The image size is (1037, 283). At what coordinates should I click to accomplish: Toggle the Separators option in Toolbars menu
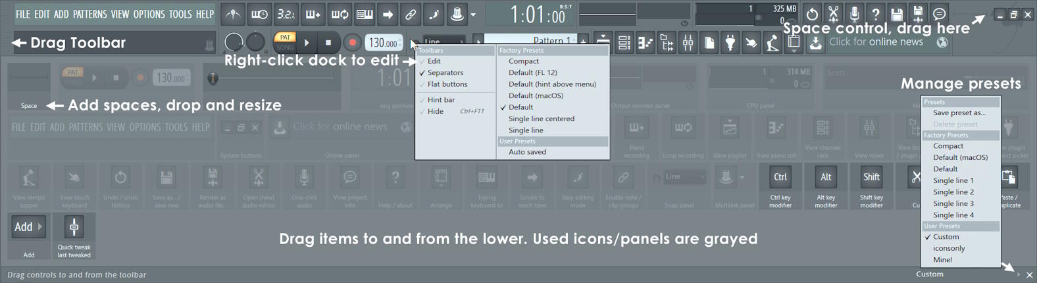445,72
